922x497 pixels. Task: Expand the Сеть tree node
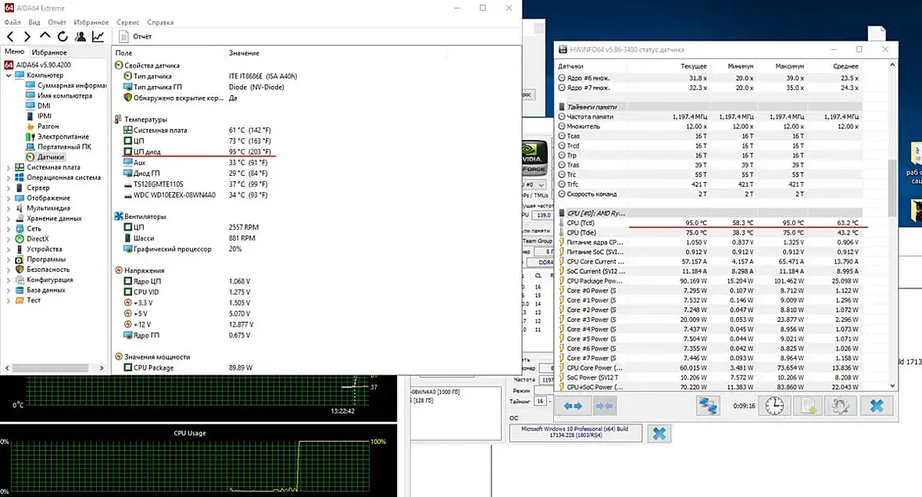point(9,229)
